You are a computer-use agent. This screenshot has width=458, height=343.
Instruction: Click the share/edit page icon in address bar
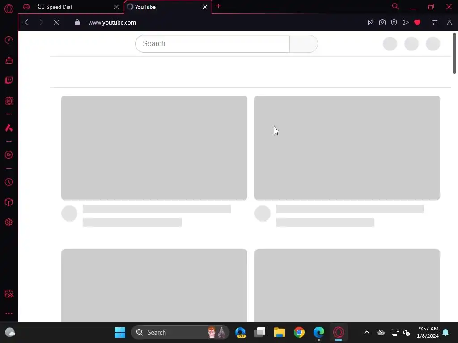(x=371, y=22)
